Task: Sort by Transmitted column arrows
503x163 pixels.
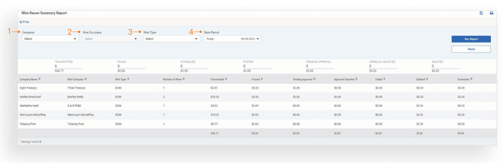Action: pos(226,79)
